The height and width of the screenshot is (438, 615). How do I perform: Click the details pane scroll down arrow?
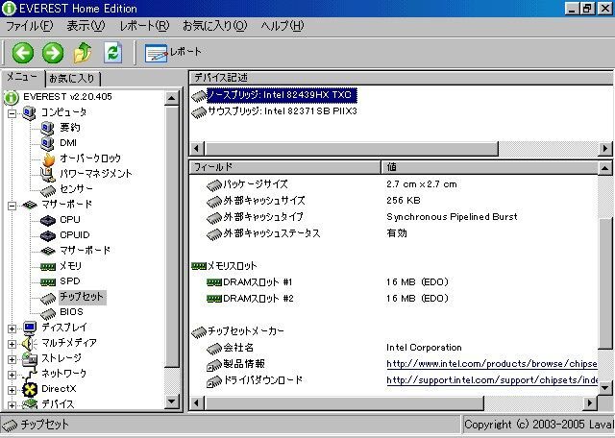pos(604,388)
